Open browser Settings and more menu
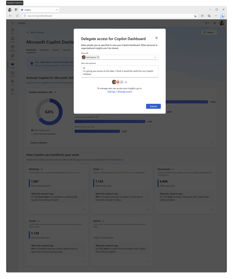The width and height of the screenshot is (233, 279). pos(216,16)
